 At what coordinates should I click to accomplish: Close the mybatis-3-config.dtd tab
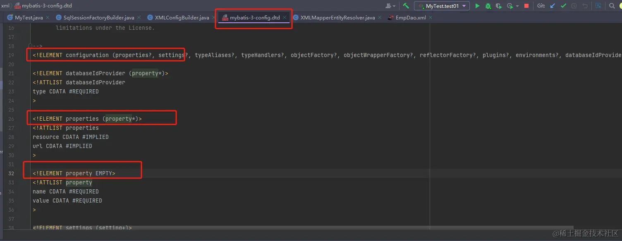pos(285,18)
